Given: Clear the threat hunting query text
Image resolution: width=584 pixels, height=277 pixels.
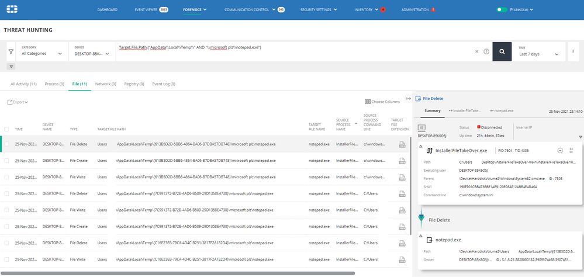Looking at the screenshot, I should 477,51.
